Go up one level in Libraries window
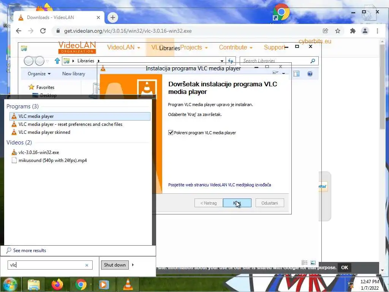The height and width of the screenshot is (292, 389). tap(57, 61)
